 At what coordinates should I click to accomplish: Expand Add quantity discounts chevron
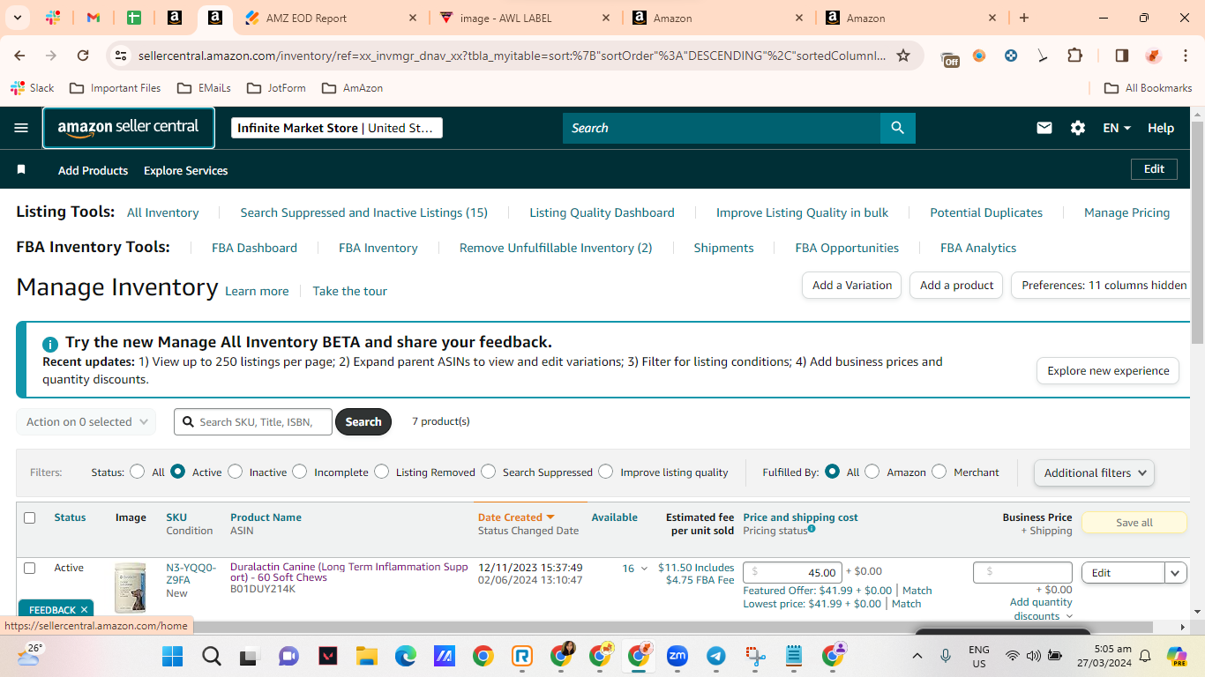tap(1069, 616)
